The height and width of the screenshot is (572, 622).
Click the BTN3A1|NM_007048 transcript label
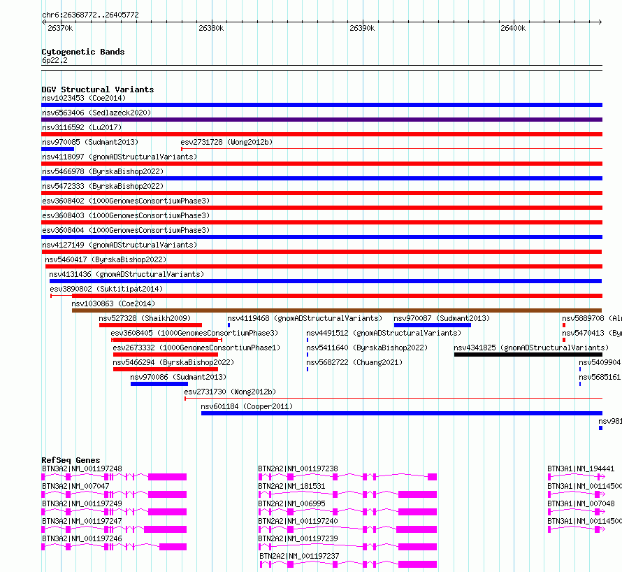pos(581,503)
